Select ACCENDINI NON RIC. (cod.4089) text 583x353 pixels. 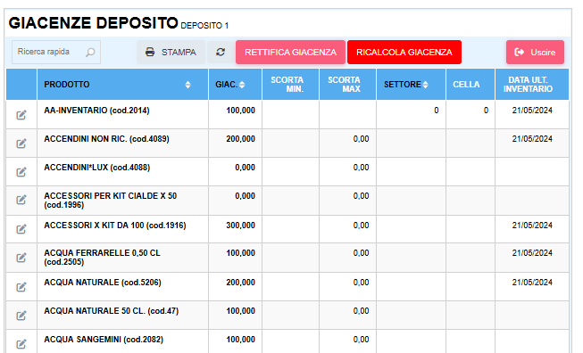point(106,139)
